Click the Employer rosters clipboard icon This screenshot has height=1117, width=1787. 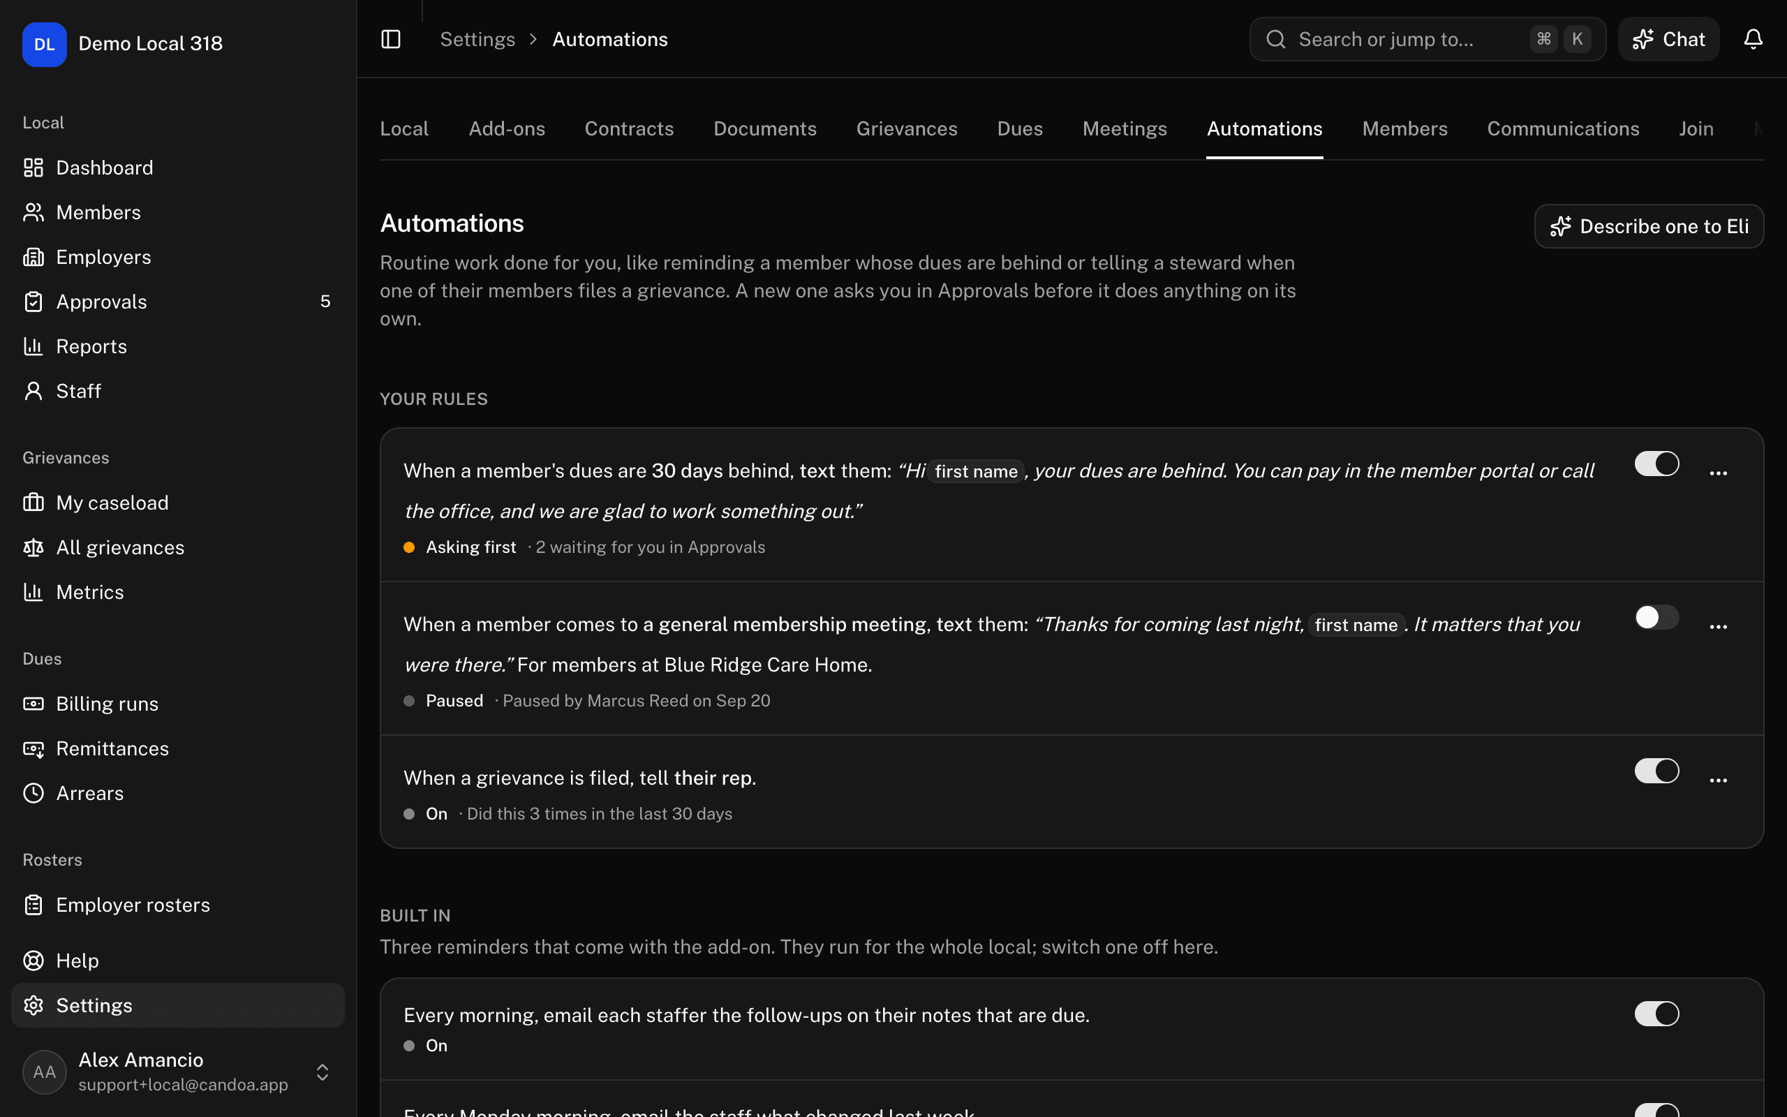[34, 905]
